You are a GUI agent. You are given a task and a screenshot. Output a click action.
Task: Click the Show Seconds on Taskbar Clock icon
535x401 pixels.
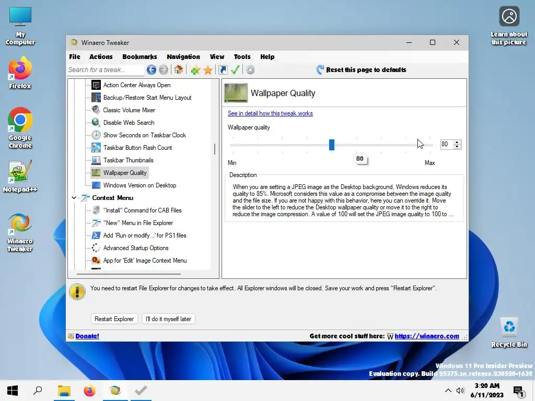[96, 135]
